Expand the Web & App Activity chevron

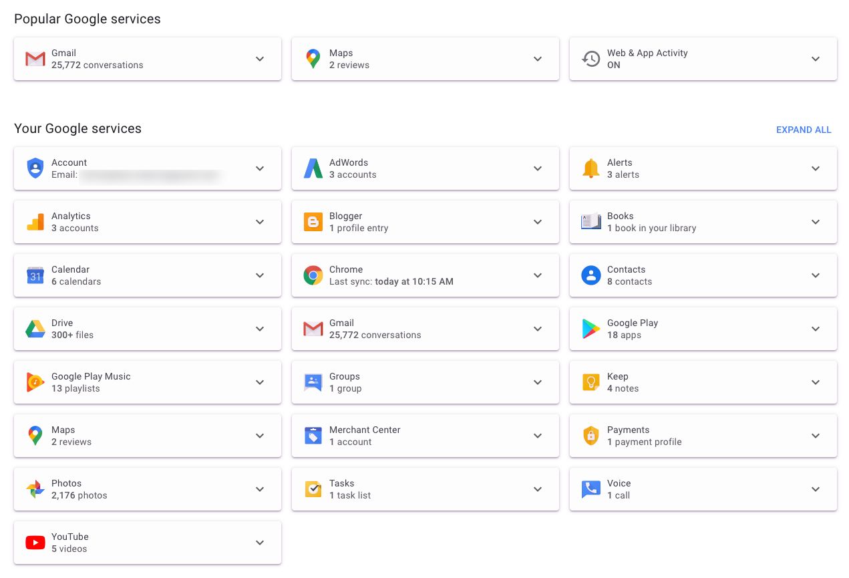click(816, 59)
